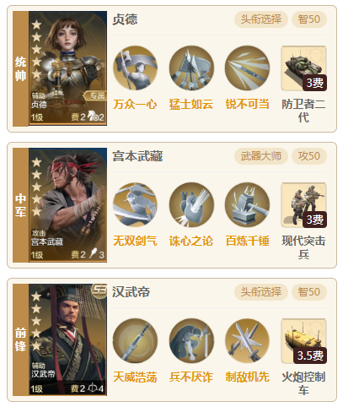Open the 火炮控制车 vehicle unit thumbnail
The height and width of the screenshot is (407, 343).
tap(303, 341)
